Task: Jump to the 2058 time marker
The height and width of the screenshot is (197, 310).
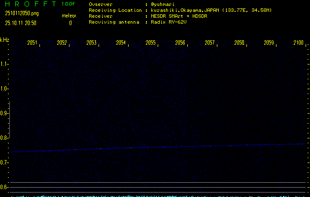Action: coord(240,43)
